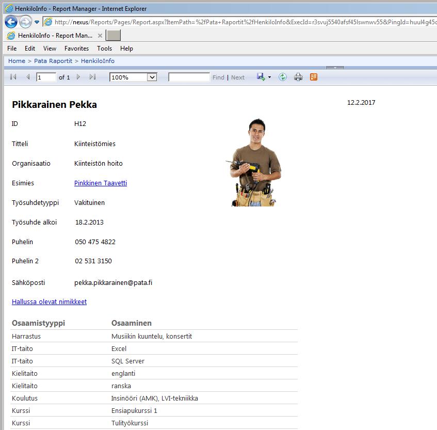The height and width of the screenshot is (430, 437).
Task: Expand the export format dropdown arrow
Action: pyautogui.click(x=269, y=77)
